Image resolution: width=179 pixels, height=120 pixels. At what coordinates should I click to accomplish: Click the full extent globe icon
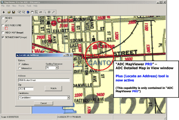coord(28,12)
